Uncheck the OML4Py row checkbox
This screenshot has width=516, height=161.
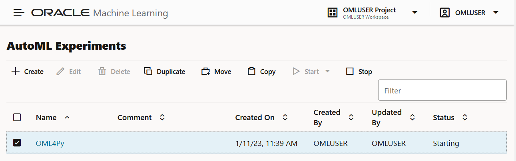coord(17,143)
